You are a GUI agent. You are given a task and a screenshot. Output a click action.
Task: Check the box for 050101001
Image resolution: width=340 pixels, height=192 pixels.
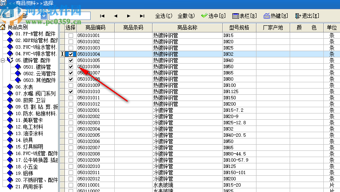(71, 35)
